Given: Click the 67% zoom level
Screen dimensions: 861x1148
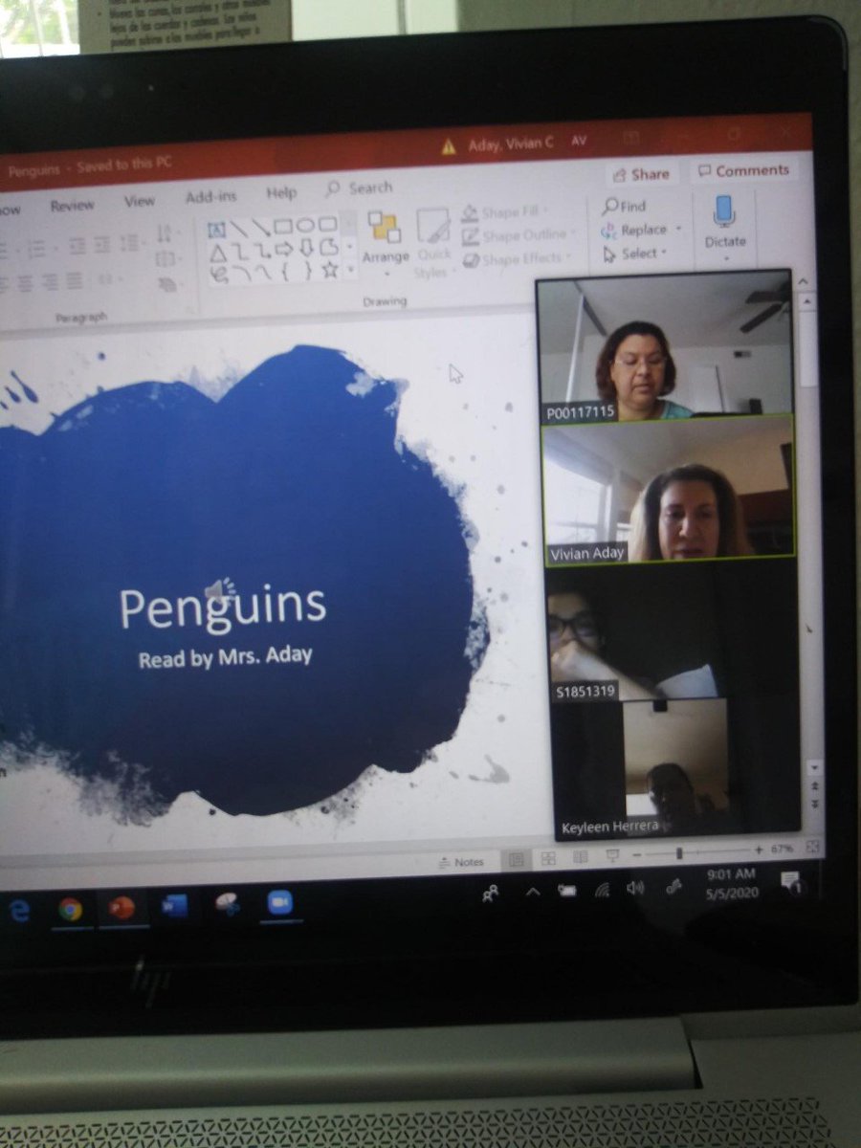Looking at the screenshot, I should tap(782, 849).
